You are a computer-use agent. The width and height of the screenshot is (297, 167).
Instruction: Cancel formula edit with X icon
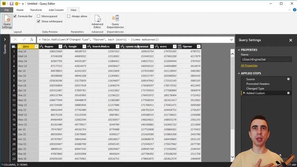pyautogui.click(x=15, y=39)
